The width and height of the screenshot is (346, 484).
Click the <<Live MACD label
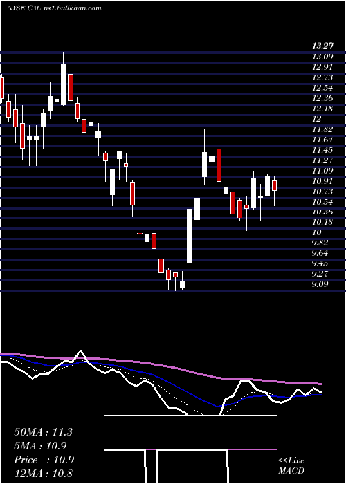(291, 466)
